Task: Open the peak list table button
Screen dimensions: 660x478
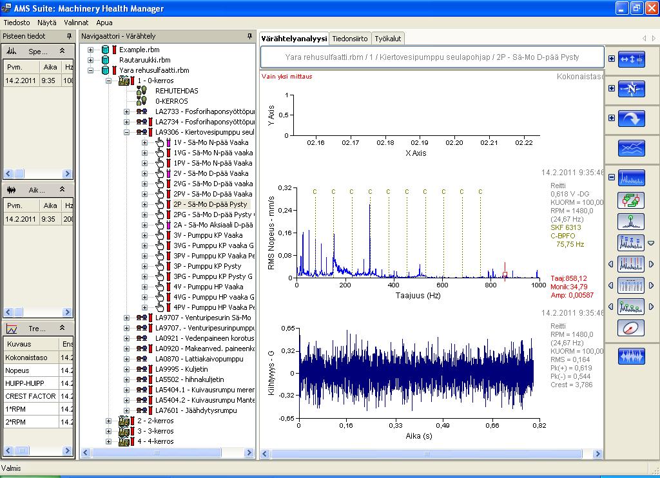Action: pos(631,285)
